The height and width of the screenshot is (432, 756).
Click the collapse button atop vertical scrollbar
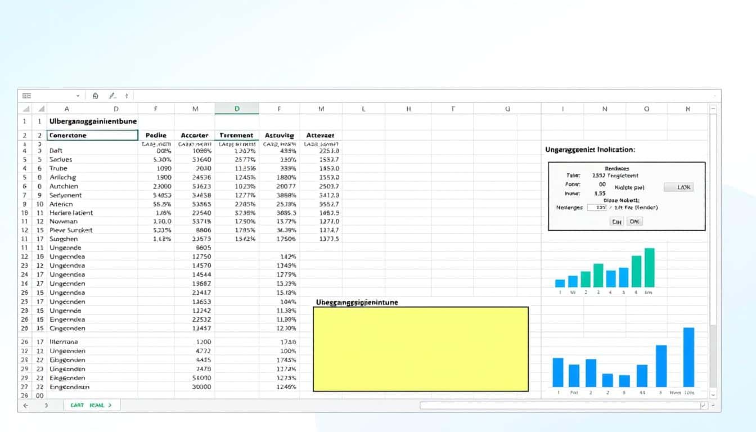[714, 109]
